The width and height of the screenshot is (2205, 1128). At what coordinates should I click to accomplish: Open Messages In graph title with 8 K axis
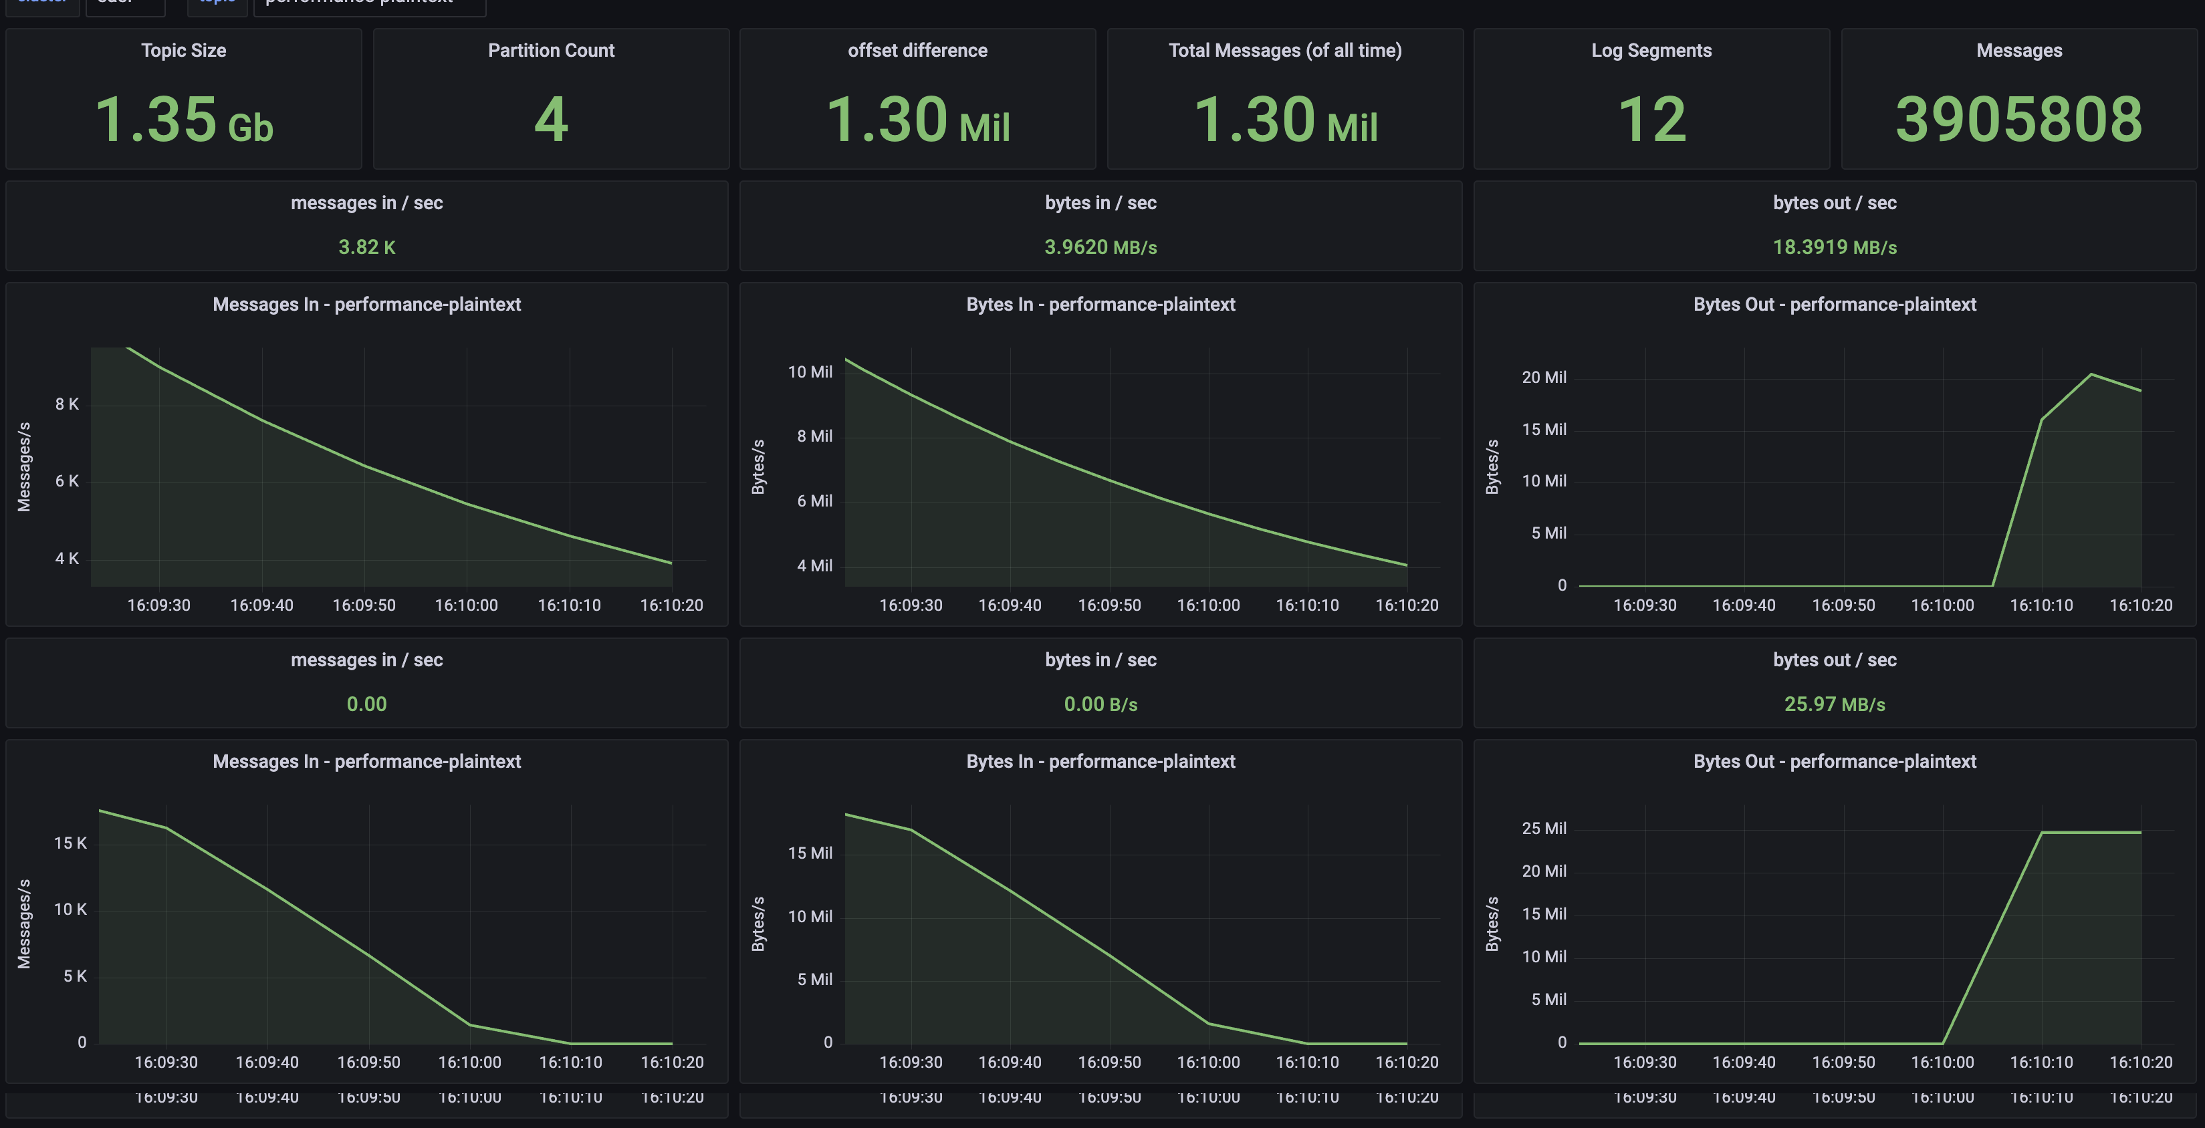366,305
